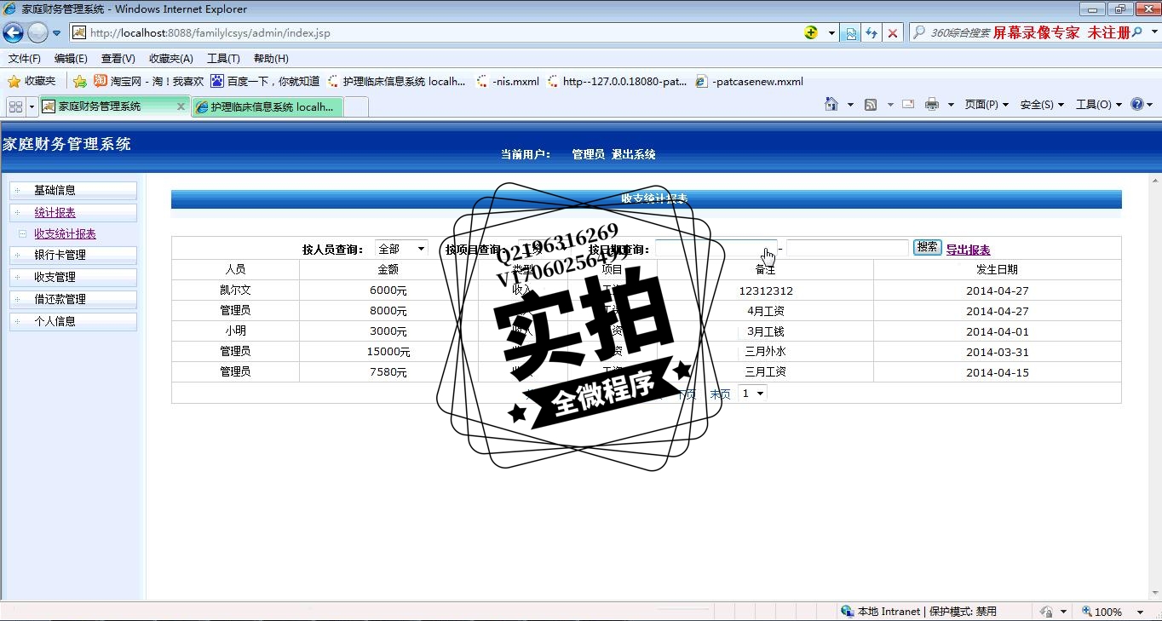Click the 搜索 button
The height and width of the screenshot is (621, 1162).
click(x=927, y=247)
